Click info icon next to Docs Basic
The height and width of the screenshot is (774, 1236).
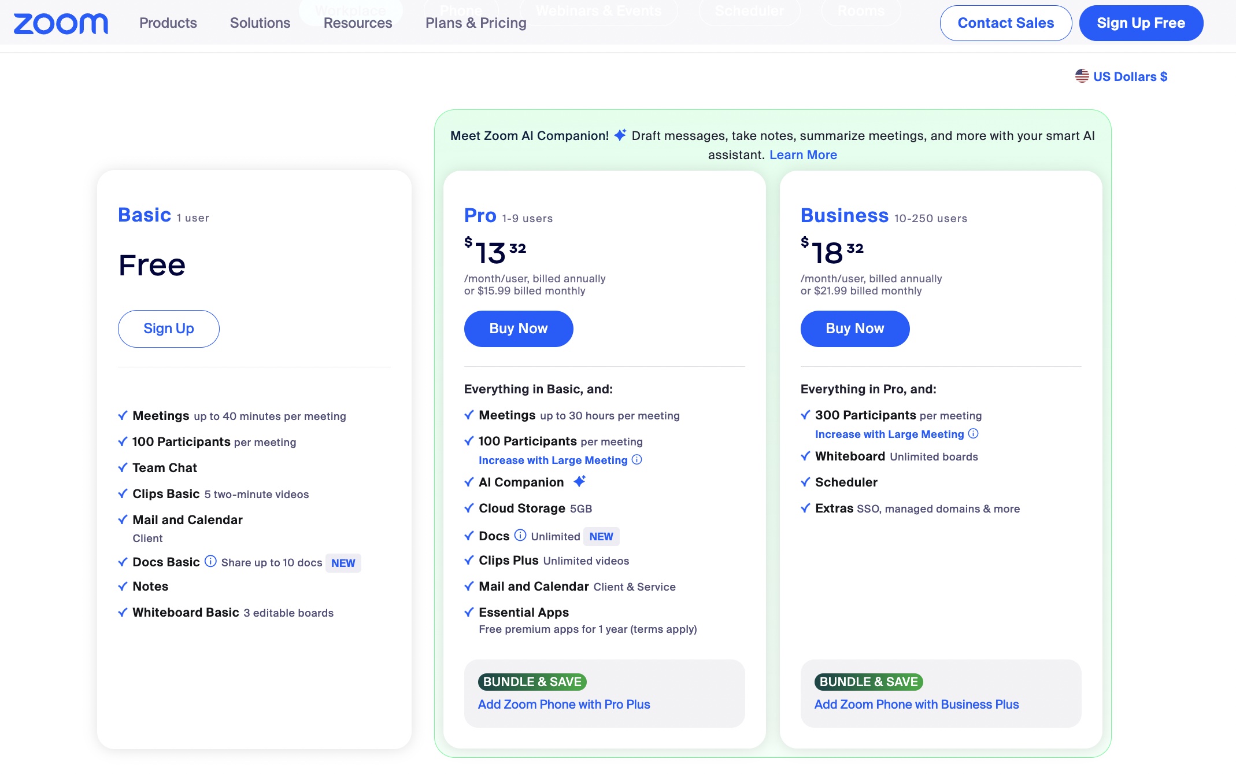(x=210, y=562)
